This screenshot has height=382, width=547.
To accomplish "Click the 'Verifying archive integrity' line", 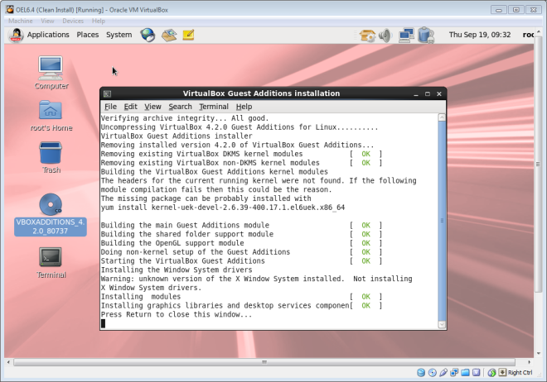I will [185, 118].
